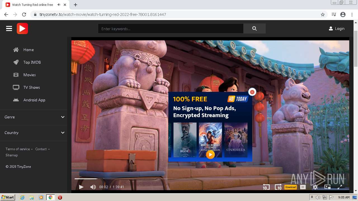Click the taskbar clock 9:05 AM
Viewport: 358px width, 201px height.
tap(344, 197)
